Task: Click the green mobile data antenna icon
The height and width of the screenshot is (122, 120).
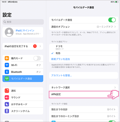Action: [x=7, y=79]
